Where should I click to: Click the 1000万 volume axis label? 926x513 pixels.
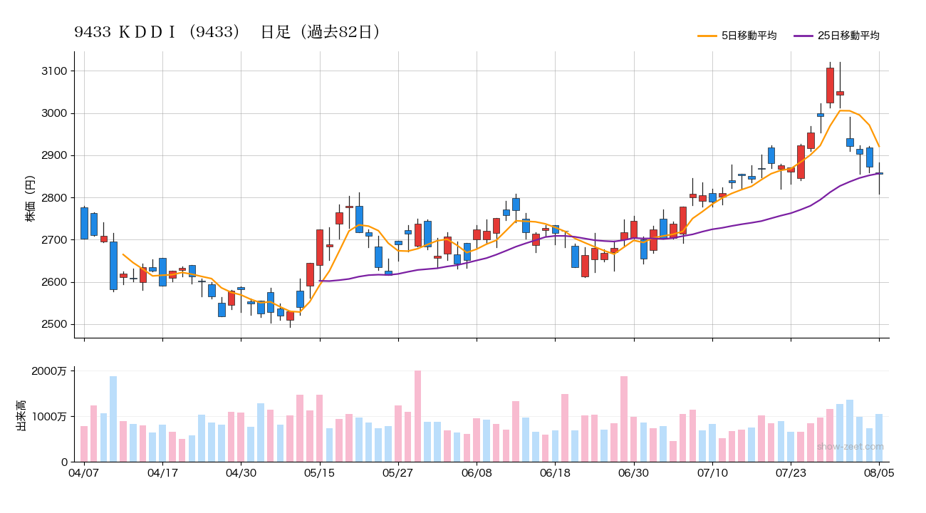(x=49, y=416)
